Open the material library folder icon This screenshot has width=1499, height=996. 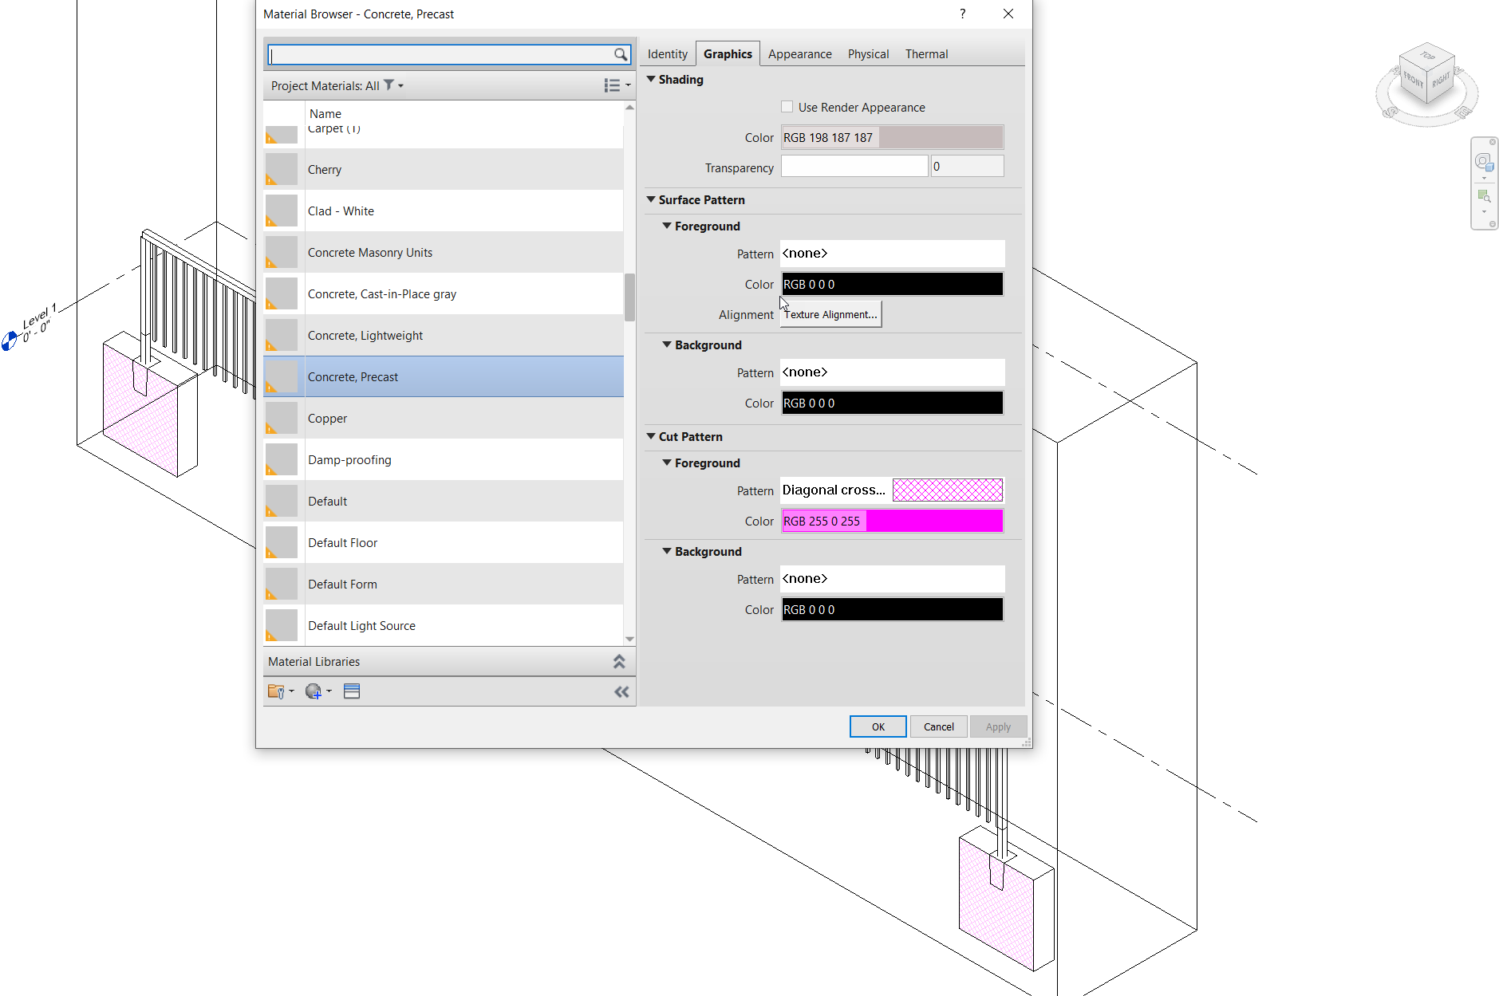pos(276,691)
